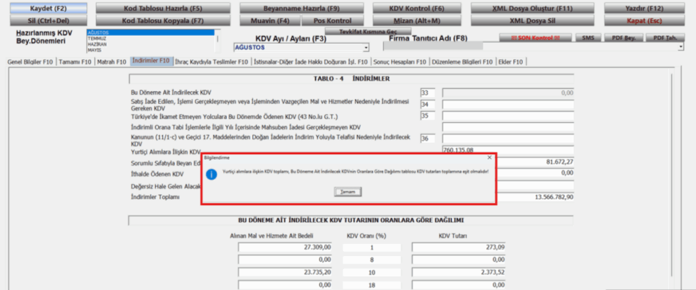
Task: Click the blue info icon in dialog
Action: (x=212, y=175)
